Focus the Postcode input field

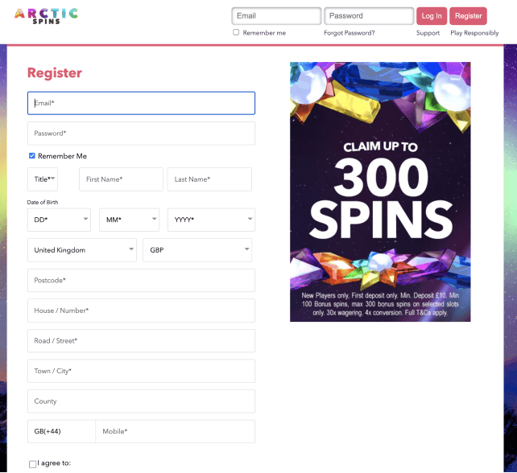[141, 280]
